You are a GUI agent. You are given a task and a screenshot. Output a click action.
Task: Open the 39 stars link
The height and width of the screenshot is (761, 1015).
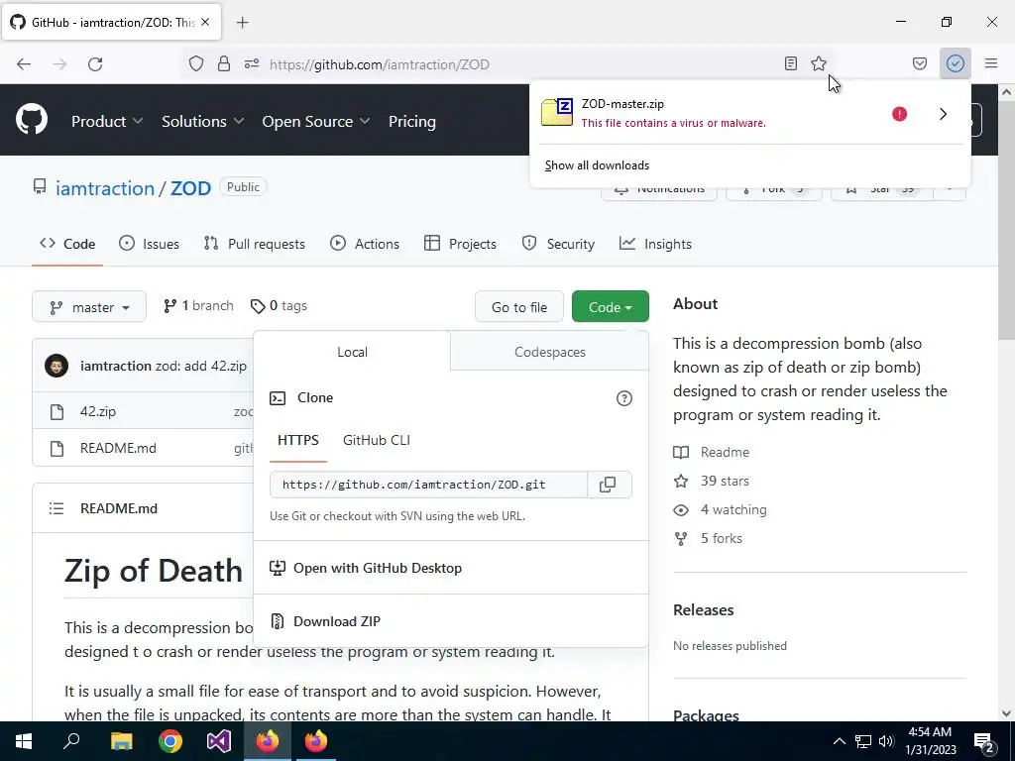[x=712, y=481]
